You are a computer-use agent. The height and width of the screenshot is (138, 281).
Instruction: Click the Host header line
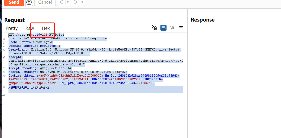pyautogui.click(x=58, y=39)
